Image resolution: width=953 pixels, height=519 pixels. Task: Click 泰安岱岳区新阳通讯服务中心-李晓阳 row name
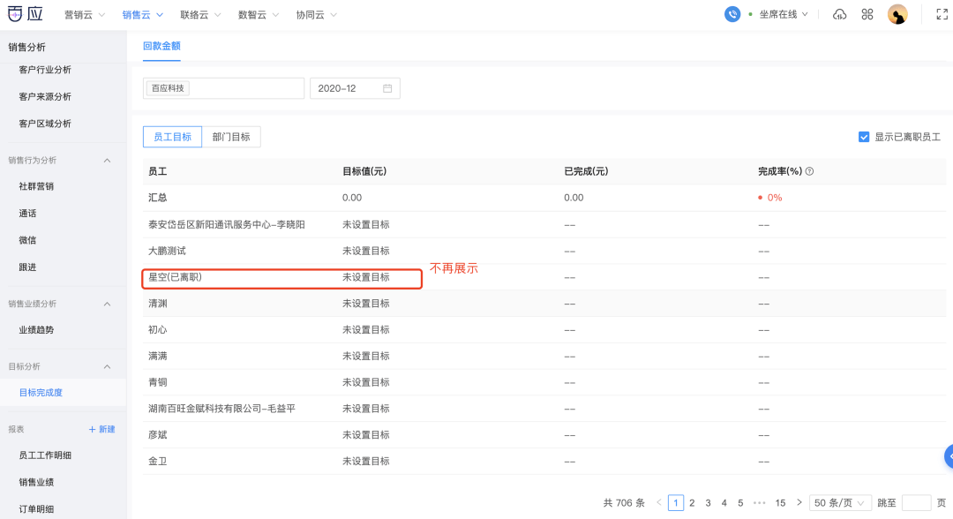227,225
